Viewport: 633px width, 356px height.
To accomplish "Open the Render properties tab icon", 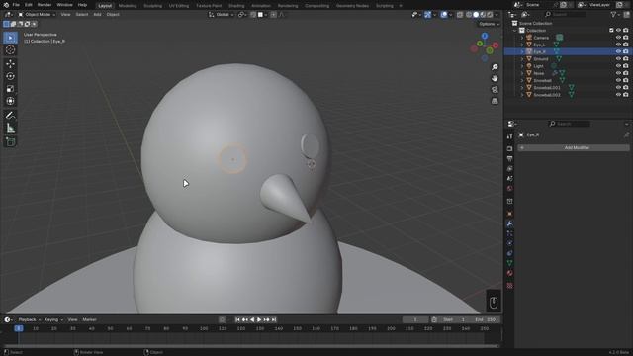I will click(x=510, y=149).
